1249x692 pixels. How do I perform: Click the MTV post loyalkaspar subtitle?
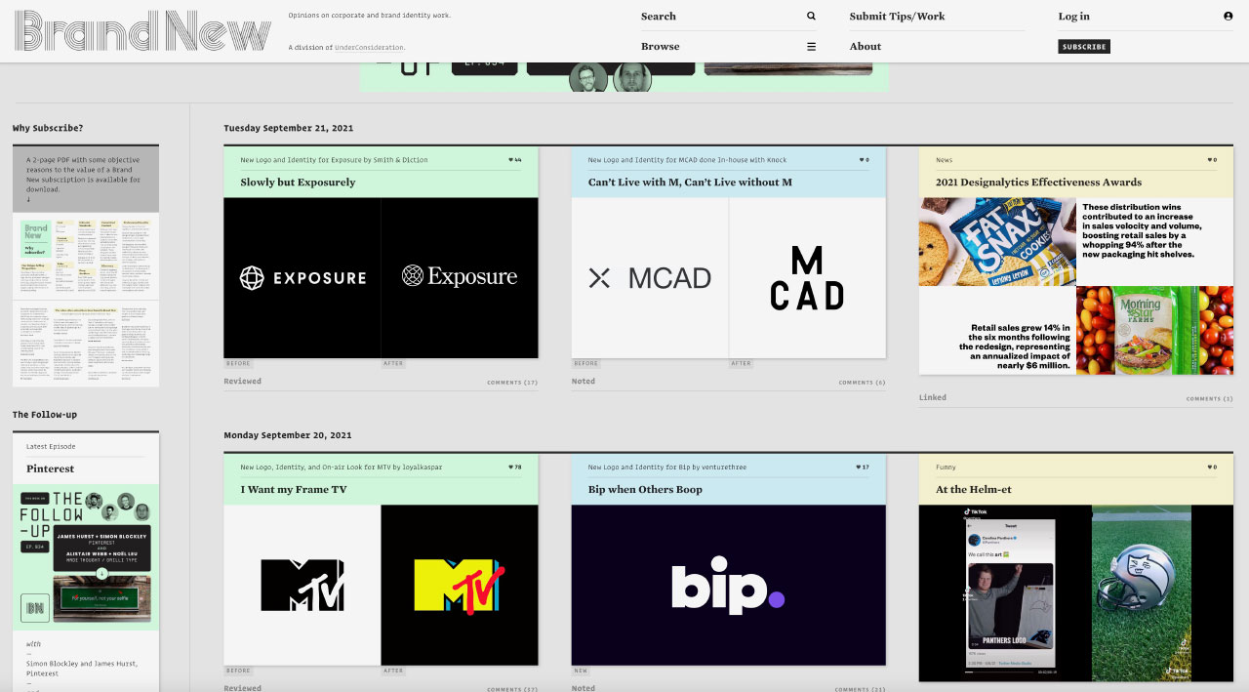pyautogui.click(x=341, y=468)
